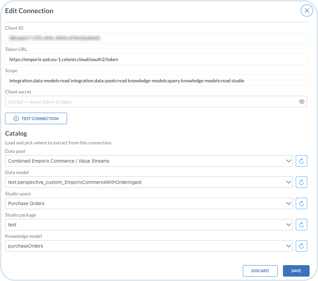318x281 pixels.
Task: Edit the Token URL field
Action: click(x=156, y=59)
